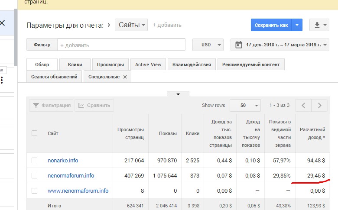Click the Сравнить chart button
Image resolution: width=338 pixels, height=210 pixels.
pos(94,105)
